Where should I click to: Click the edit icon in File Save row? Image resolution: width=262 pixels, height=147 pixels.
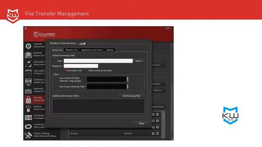click(153, 134)
